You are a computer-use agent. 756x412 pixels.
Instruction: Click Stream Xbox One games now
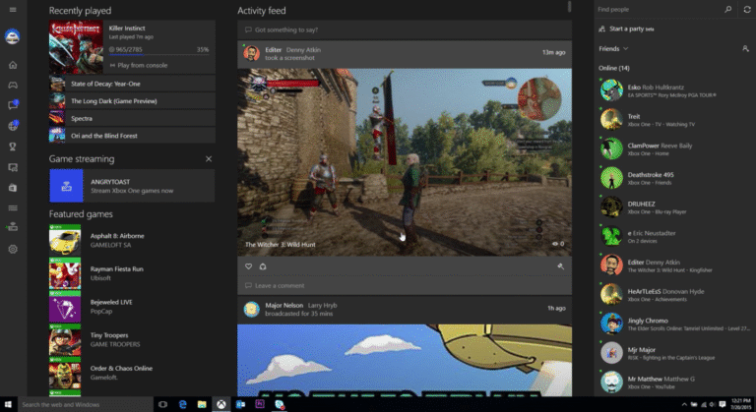(x=132, y=191)
